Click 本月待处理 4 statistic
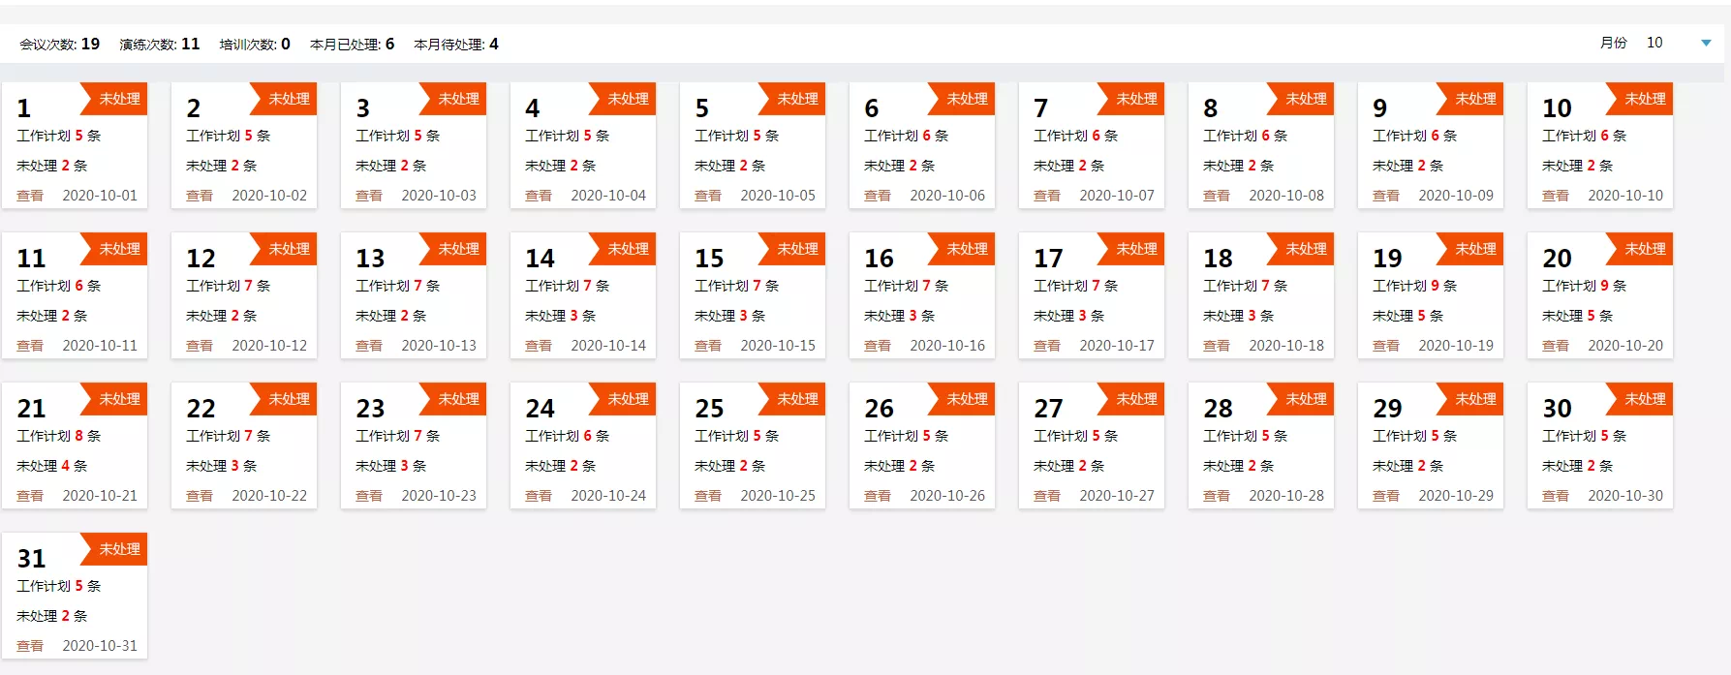This screenshot has height=675, width=1731. (x=455, y=44)
